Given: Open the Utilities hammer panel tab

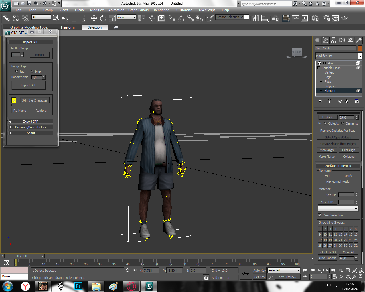Looking at the screenshot, I should 359,40.
